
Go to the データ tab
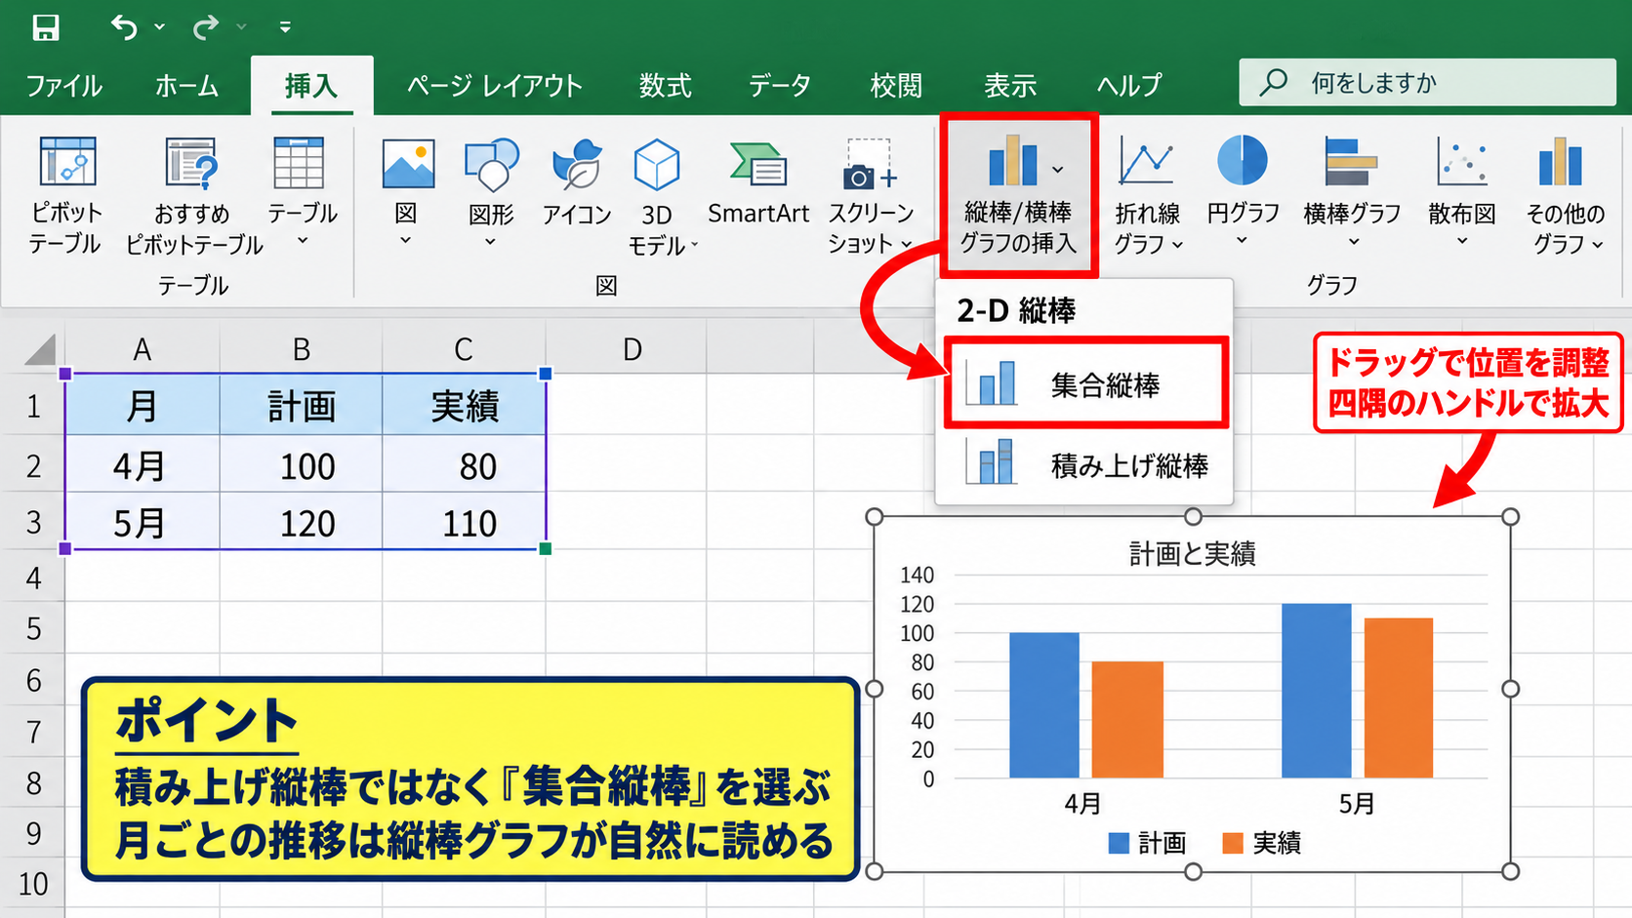[779, 86]
